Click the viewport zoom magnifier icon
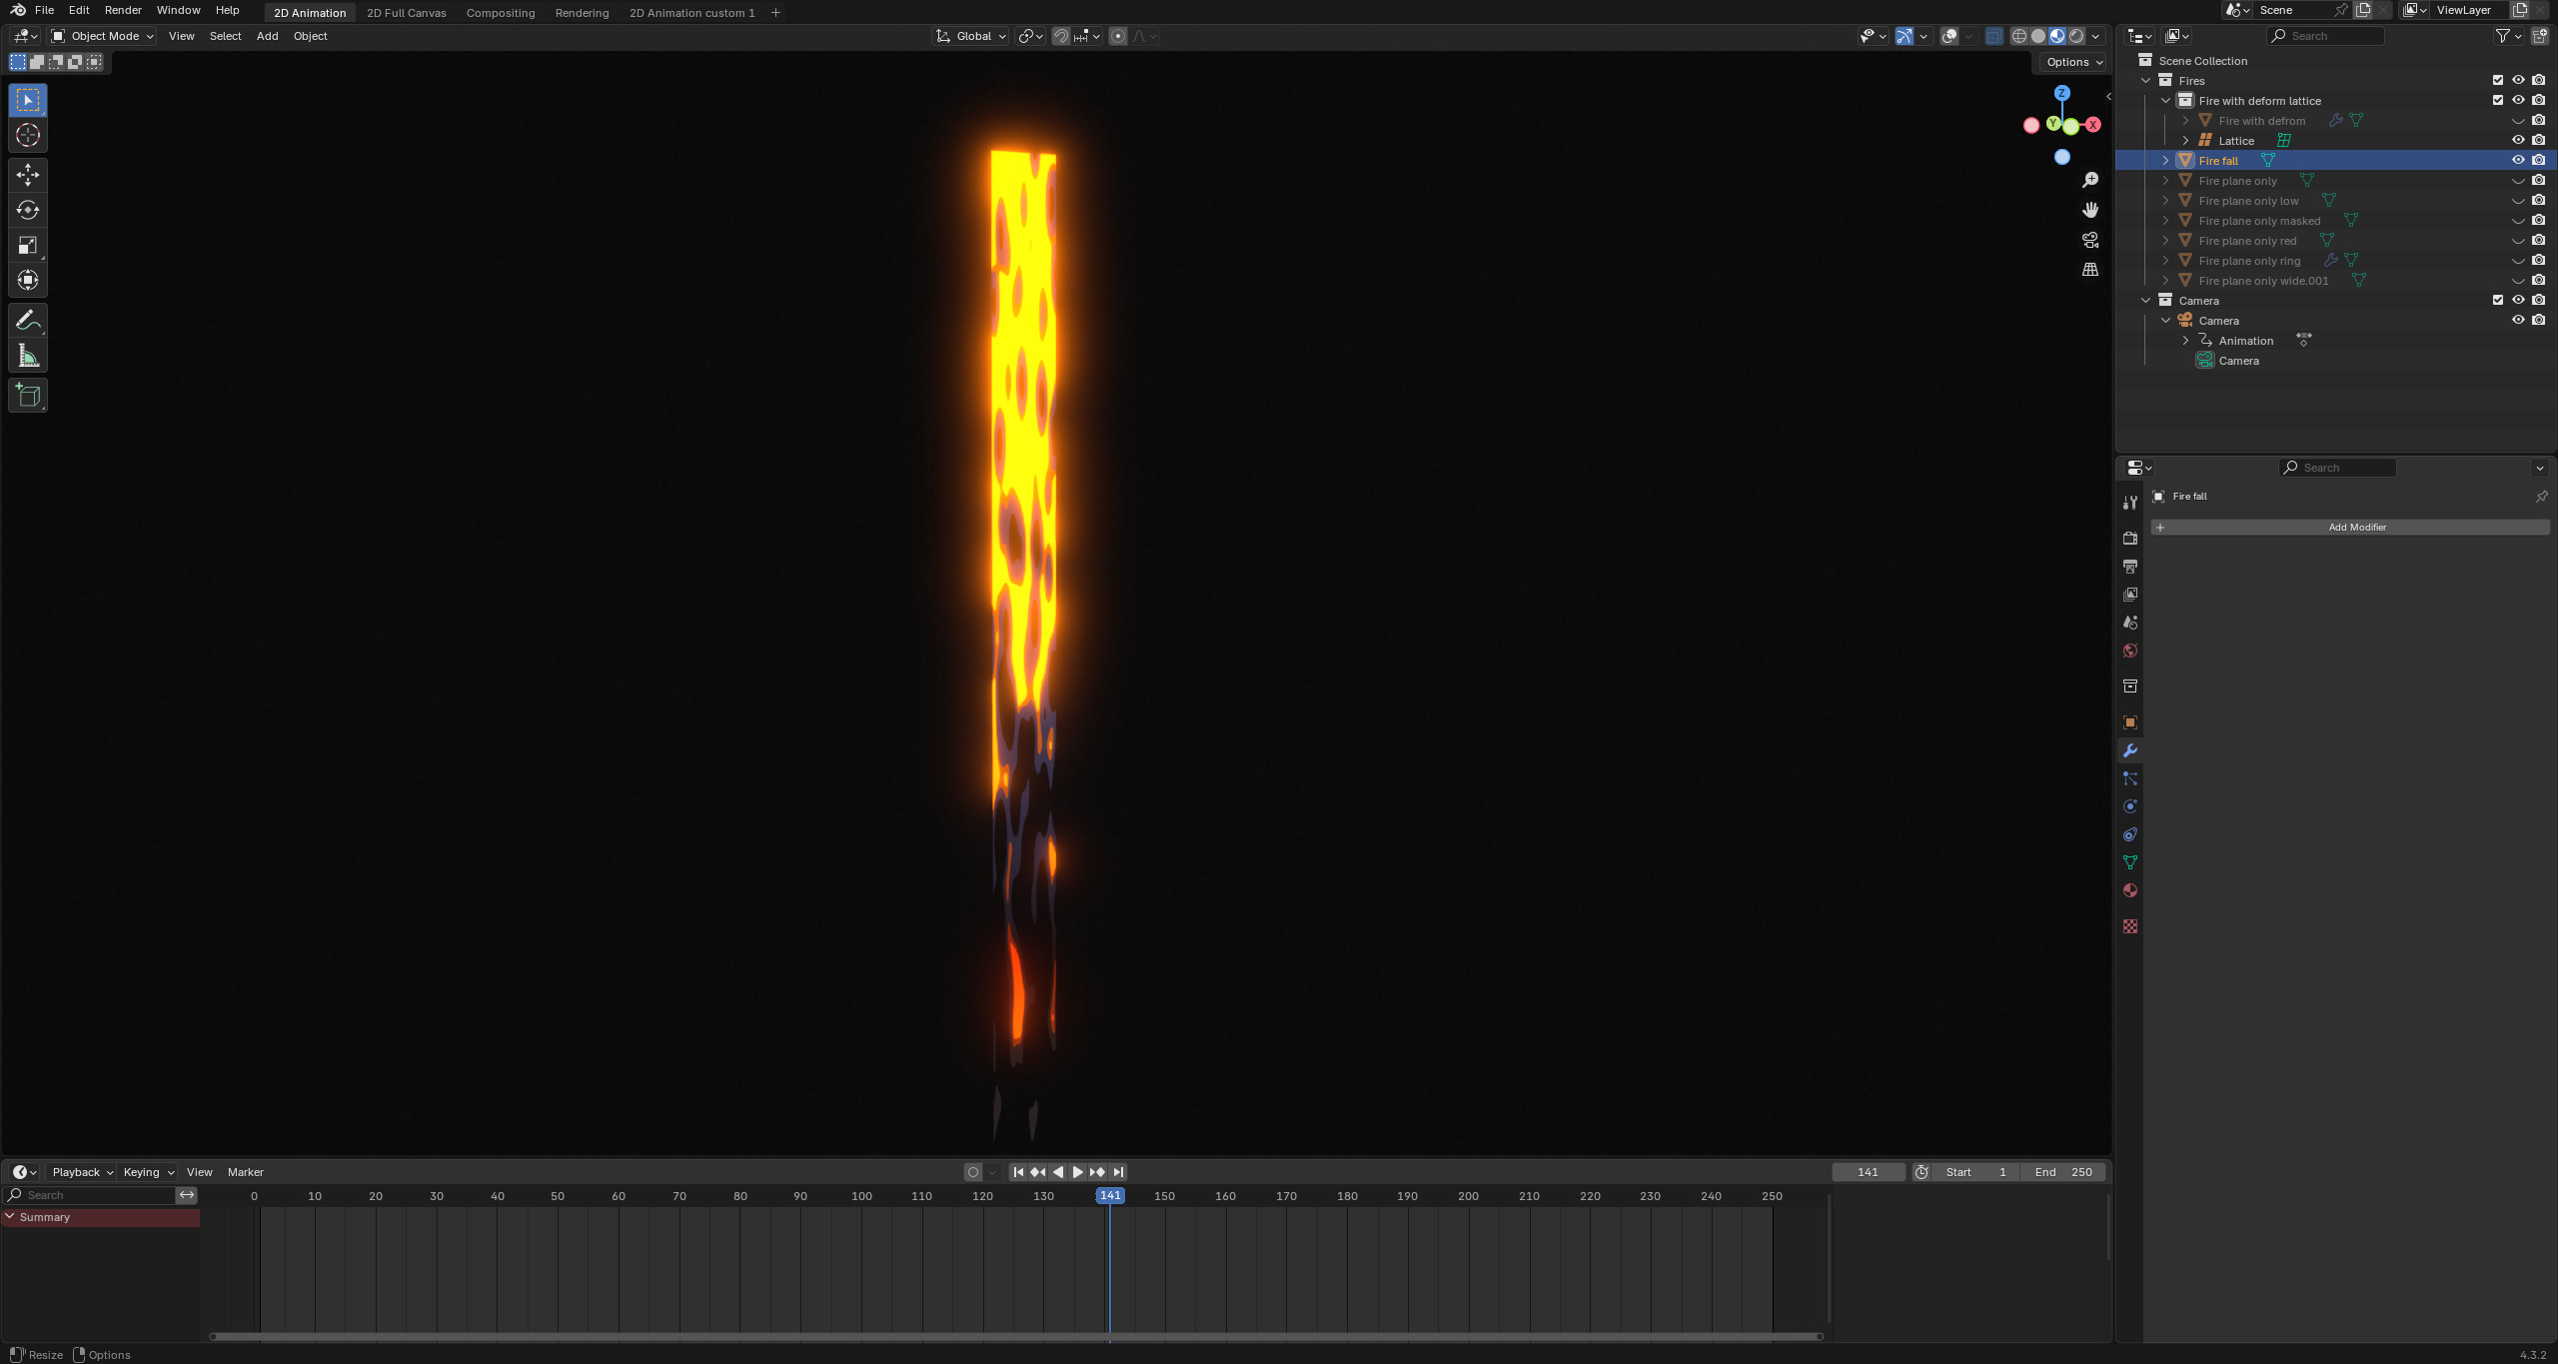The width and height of the screenshot is (2558, 1364). point(2090,180)
